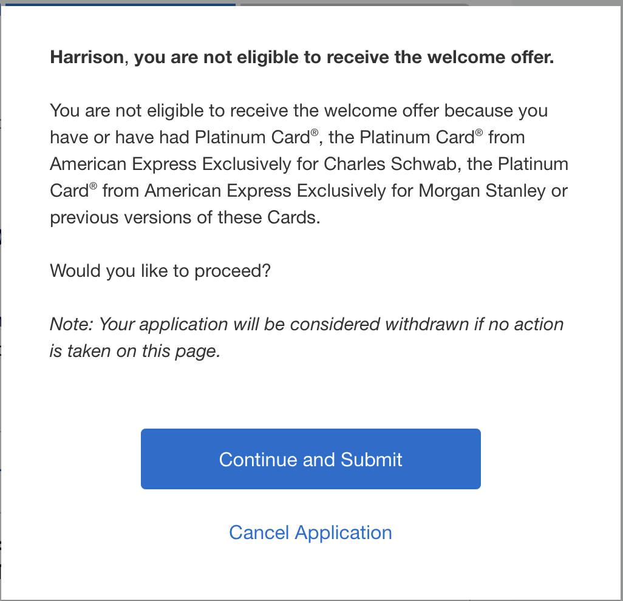
Task: Click the phrase Would you like to proceed
Action: [x=160, y=271]
